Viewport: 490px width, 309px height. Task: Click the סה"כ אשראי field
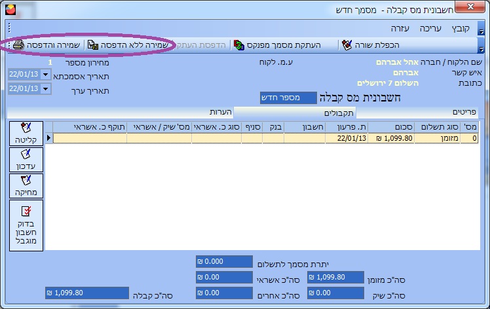[224, 278]
